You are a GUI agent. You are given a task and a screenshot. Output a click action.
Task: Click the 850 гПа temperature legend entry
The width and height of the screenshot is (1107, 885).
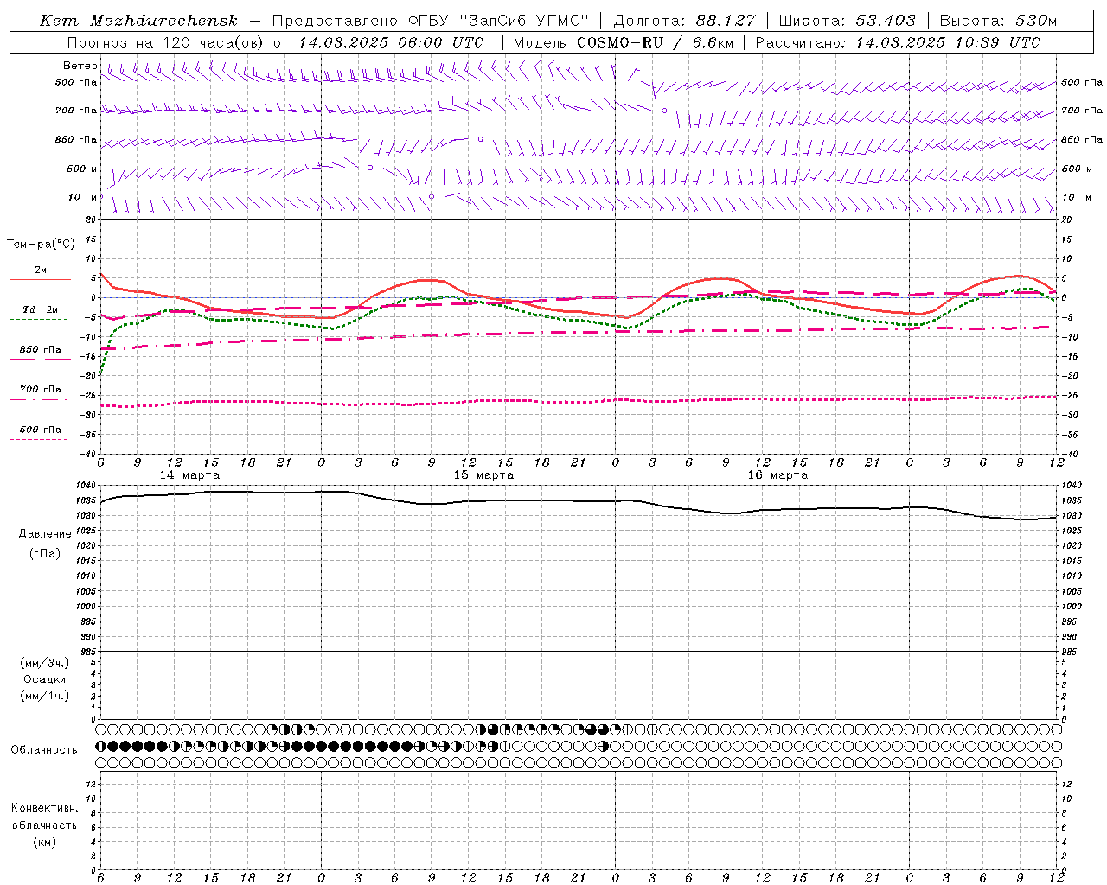[x=40, y=350]
